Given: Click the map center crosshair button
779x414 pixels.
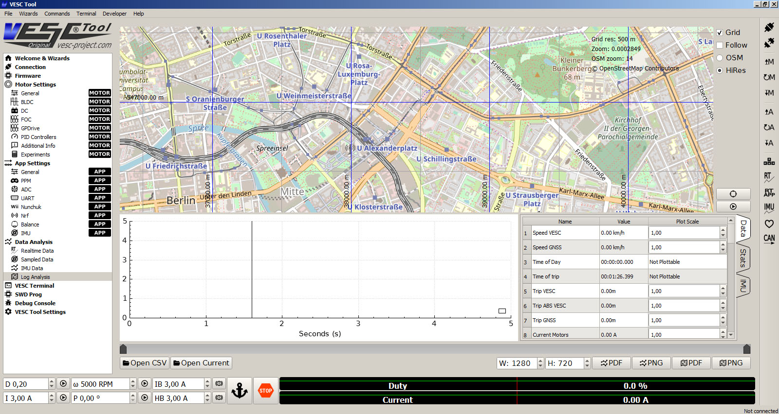Looking at the screenshot, I should 733,194.
